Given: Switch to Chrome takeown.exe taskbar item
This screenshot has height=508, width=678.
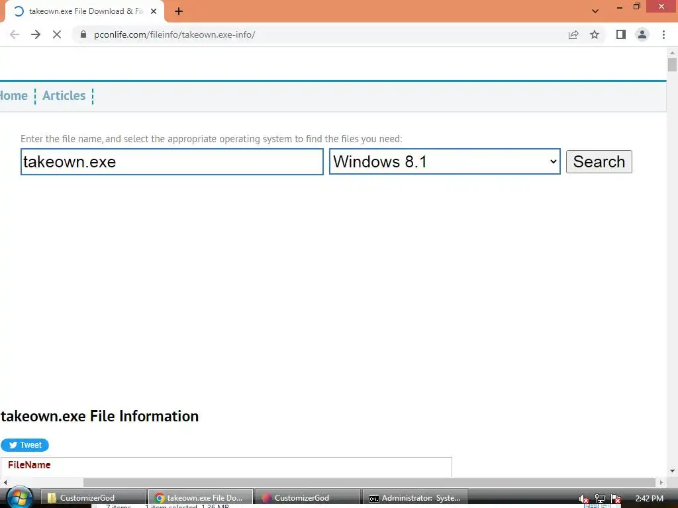Looking at the screenshot, I should pos(200,498).
